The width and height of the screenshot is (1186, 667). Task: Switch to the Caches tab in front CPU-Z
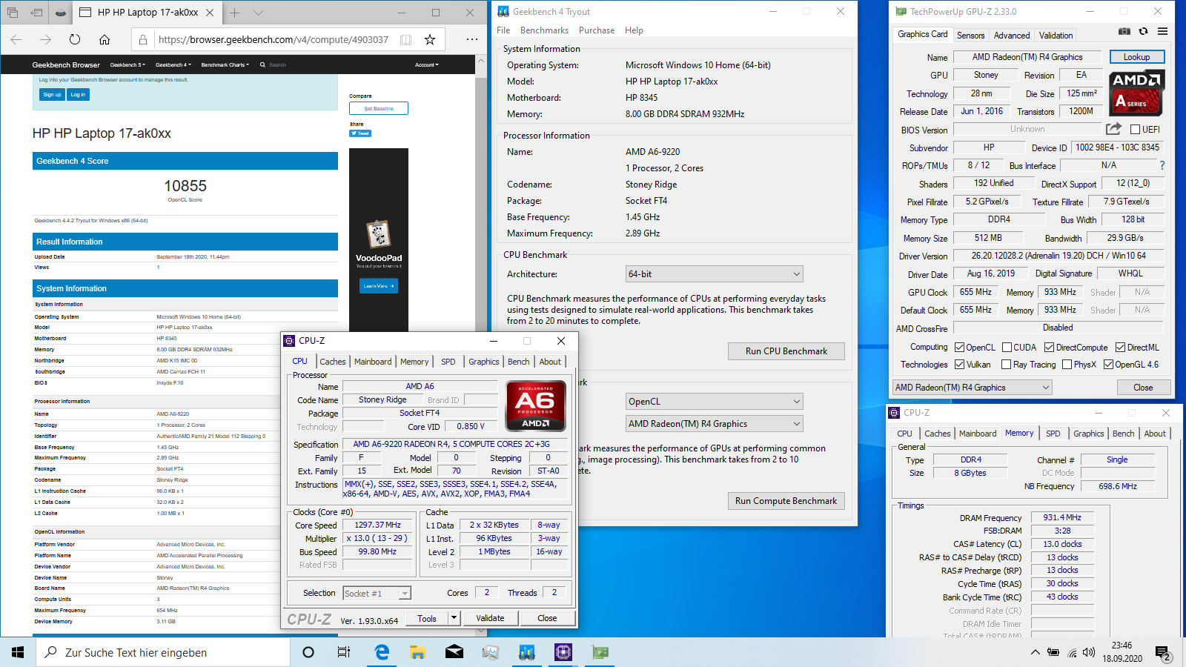click(332, 362)
